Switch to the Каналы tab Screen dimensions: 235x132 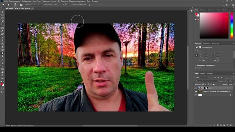(x=202, y=73)
